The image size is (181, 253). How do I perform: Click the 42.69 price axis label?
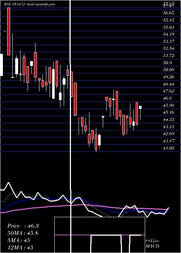pyautogui.click(x=169, y=134)
